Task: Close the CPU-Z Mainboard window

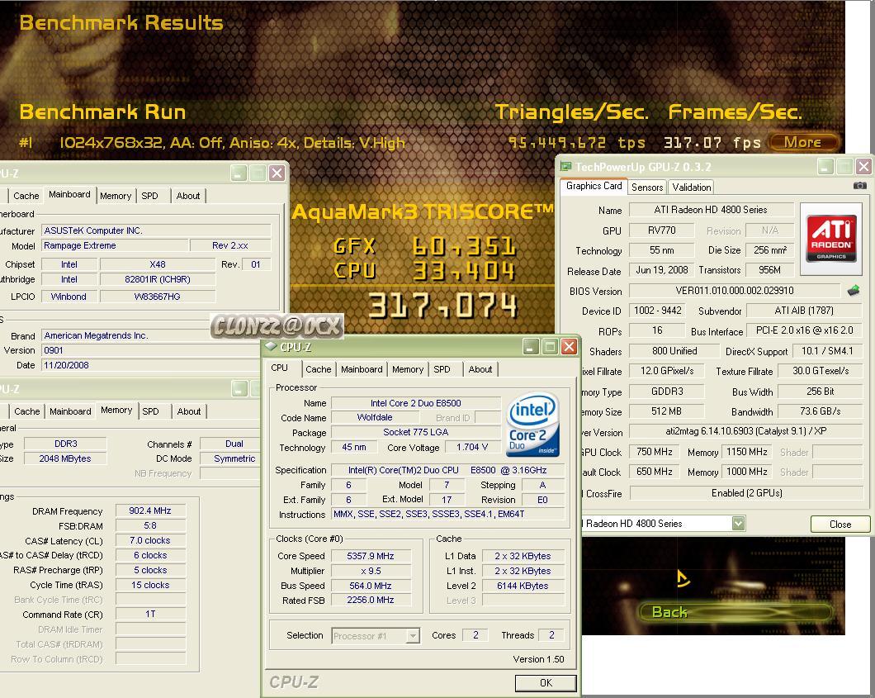Action: point(277,173)
